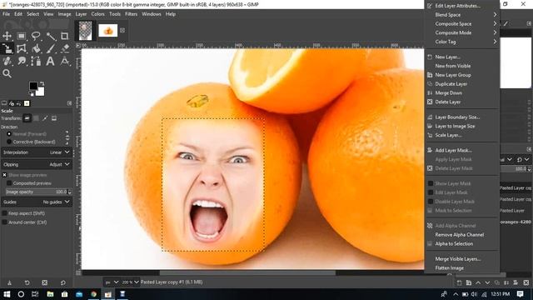
Task: Enable Around center (Ctrl) checkbox
Action: pos(4,222)
